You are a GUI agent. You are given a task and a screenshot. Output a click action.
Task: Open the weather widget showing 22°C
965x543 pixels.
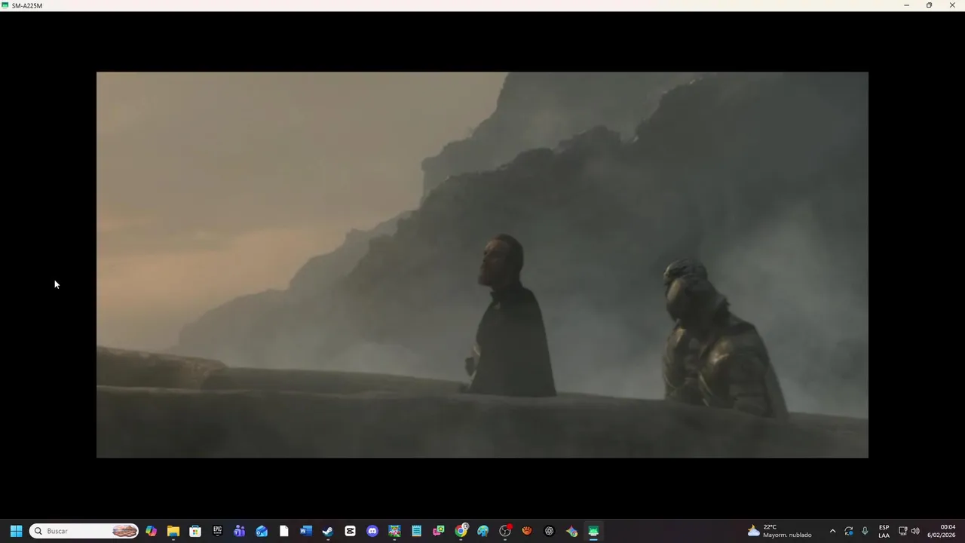(780, 531)
